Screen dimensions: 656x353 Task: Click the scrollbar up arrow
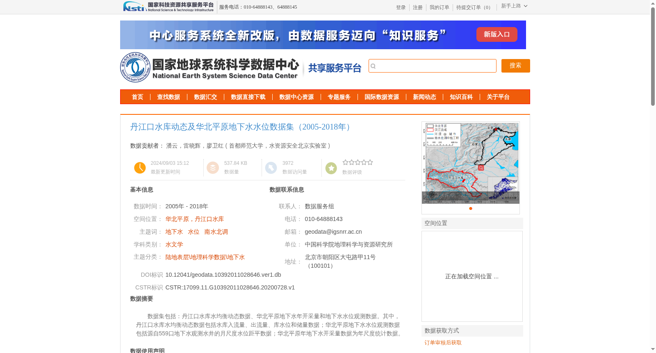pos(653,3)
